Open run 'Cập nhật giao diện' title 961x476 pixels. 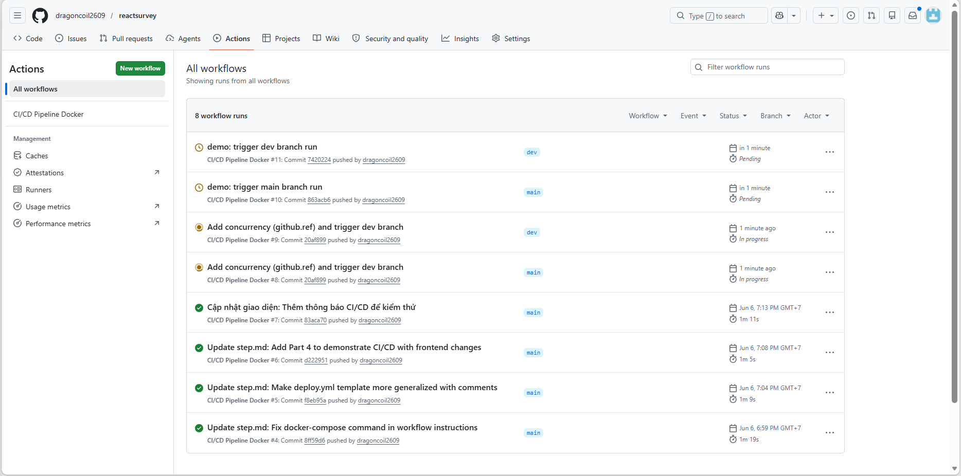(311, 307)
